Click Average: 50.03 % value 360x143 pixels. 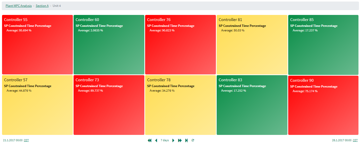233,30
